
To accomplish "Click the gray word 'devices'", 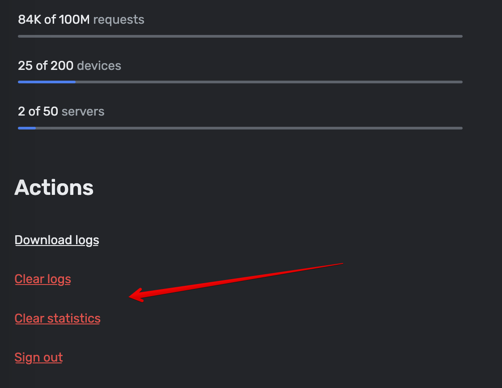I will 99,65.
